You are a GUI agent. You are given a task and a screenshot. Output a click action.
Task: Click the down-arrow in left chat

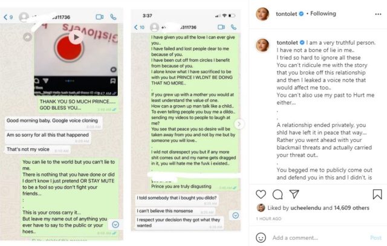115,224
